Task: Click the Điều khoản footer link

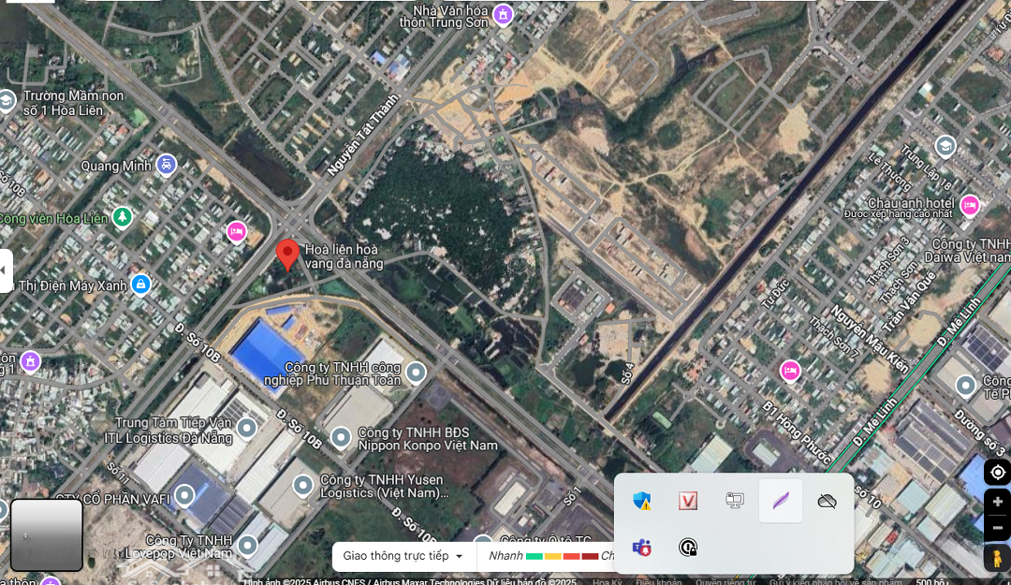Action: pos(659,581)
